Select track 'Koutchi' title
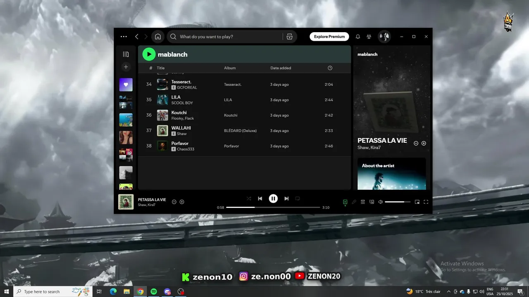This screenshot has height=297, width=529. (179, 113)
